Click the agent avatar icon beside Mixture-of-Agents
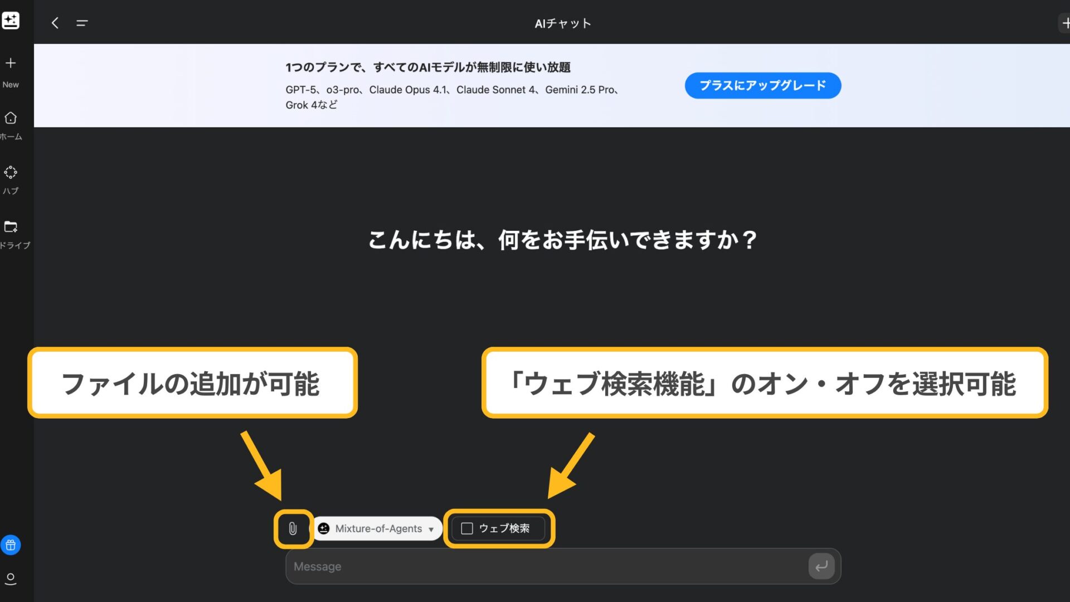Image resolution: width=1070 pixels, height=602 pixels. (323, 528)
